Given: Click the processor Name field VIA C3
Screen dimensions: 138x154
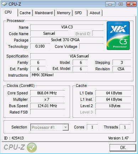Looking at the screenshot, I should tap(67, 27).
